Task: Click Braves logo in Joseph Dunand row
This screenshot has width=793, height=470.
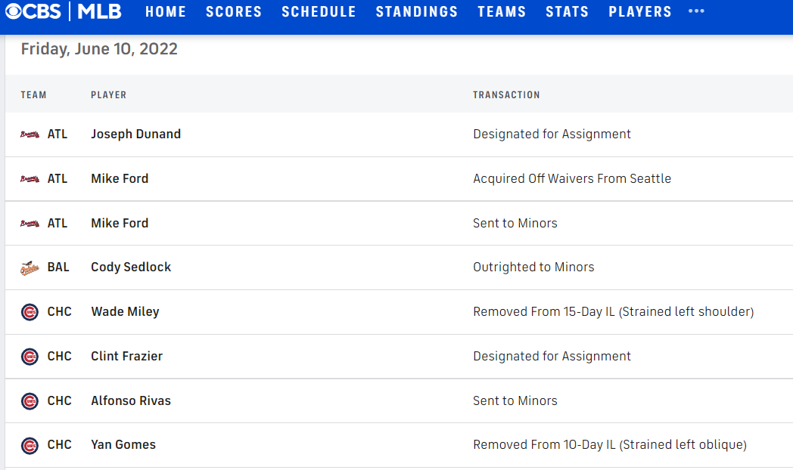Action: (30, 135)
